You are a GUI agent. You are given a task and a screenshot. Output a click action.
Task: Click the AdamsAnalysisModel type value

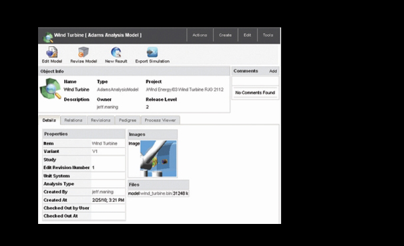click(118, 90)
